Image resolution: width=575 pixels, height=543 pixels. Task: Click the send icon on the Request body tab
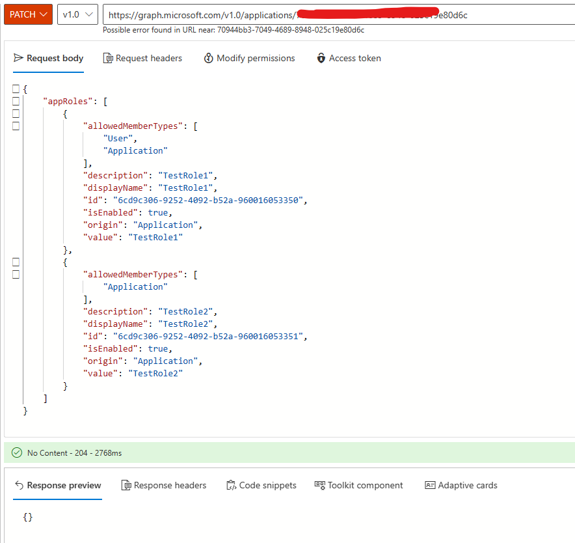pyautogui.click(x=19, y=58)
